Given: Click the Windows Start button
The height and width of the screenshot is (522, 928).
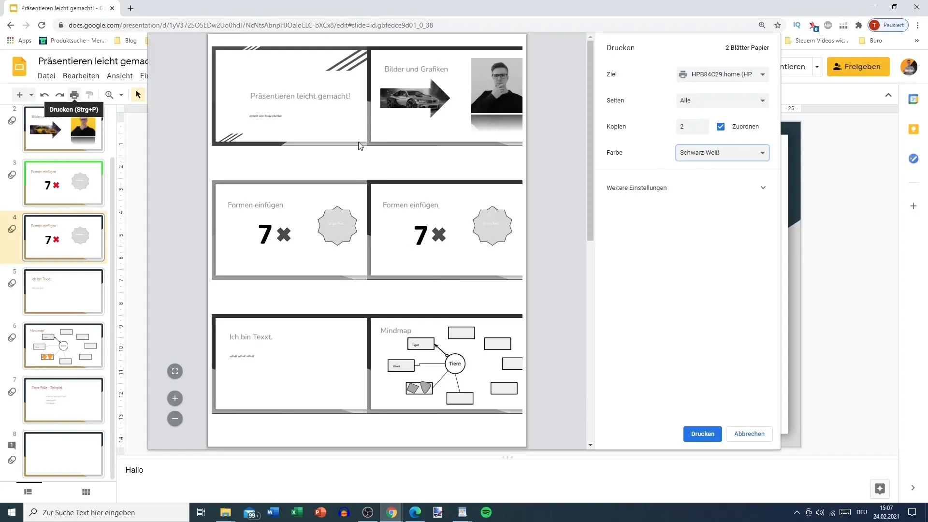Looking at the screenshot, I should tap(12, 512).
